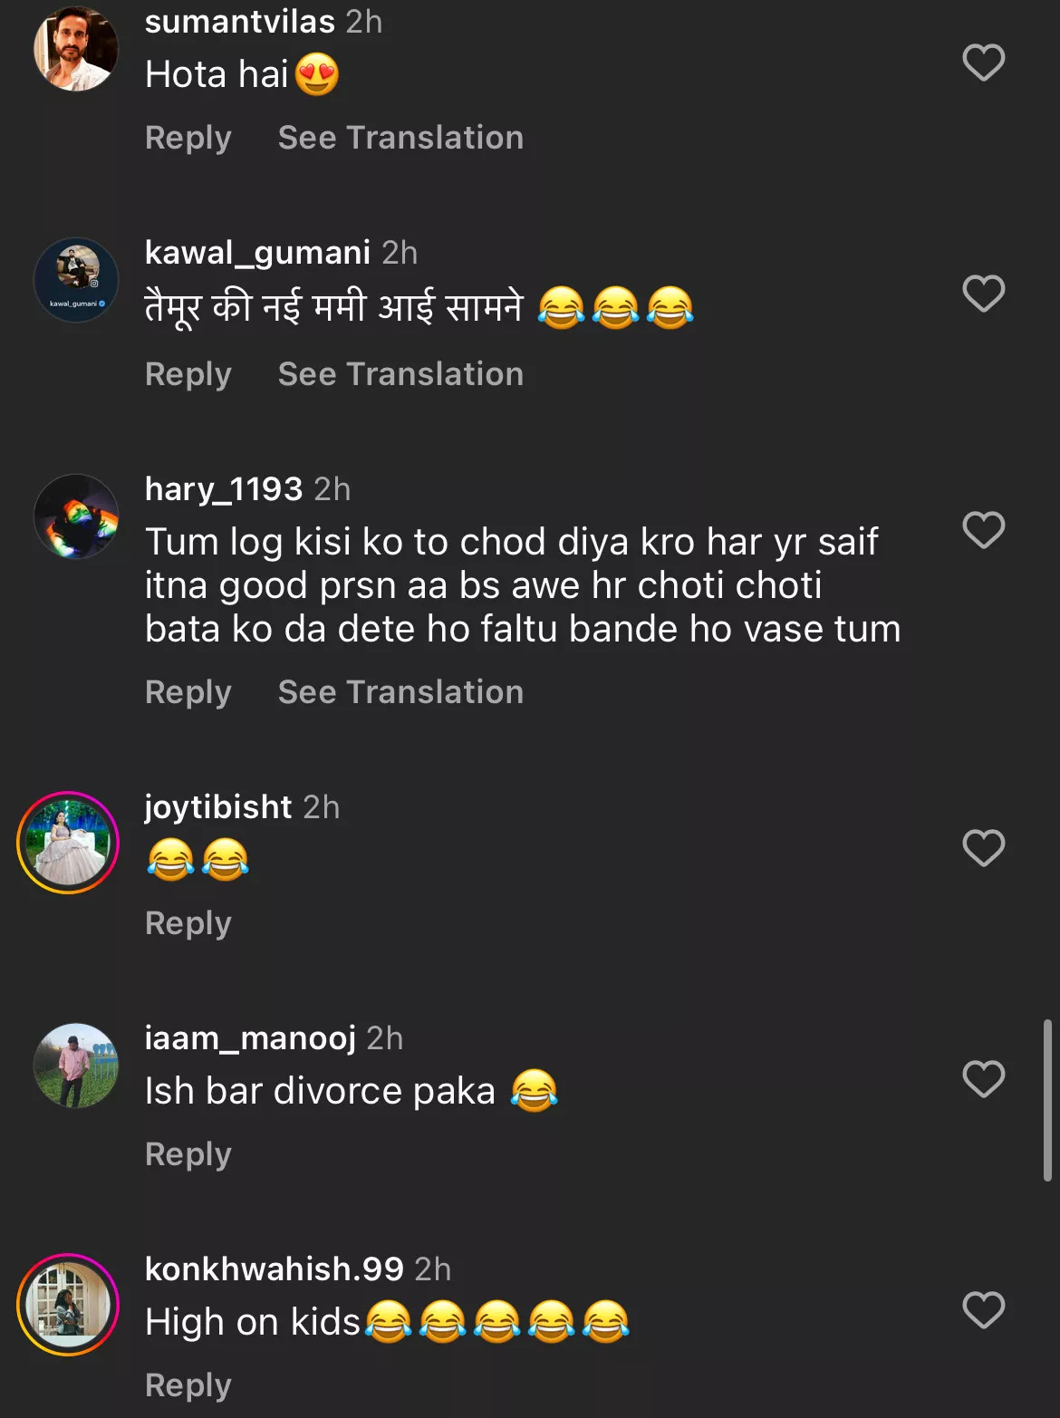The width and height of the screenshot is (1060, 1418).
Task: View konkhwahish.99's story avatar
Action: click(68, 1305)
